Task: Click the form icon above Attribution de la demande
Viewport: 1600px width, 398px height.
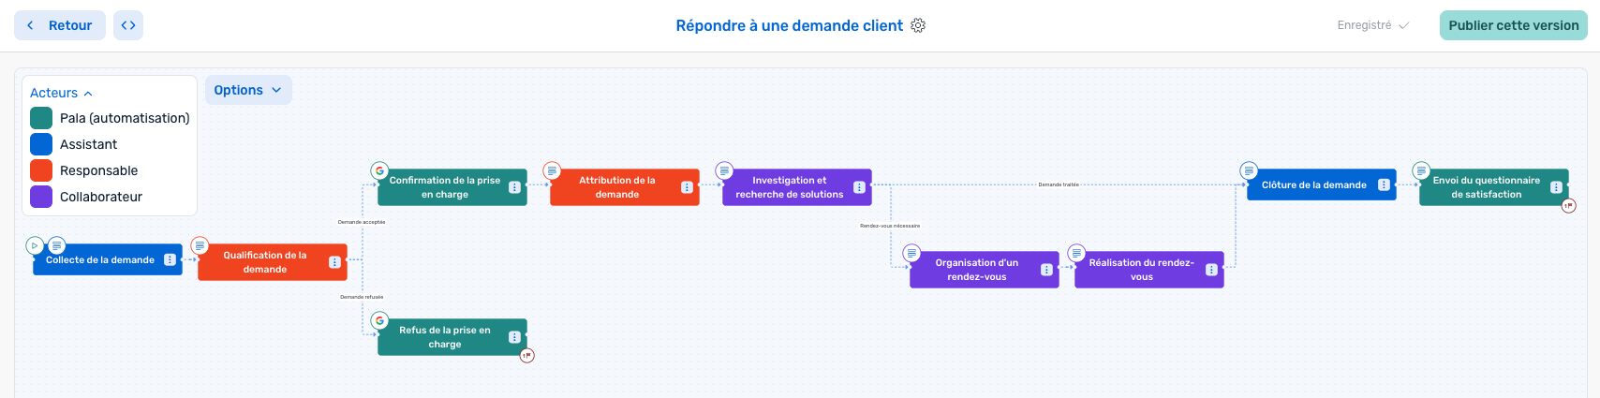Action: 552,170
